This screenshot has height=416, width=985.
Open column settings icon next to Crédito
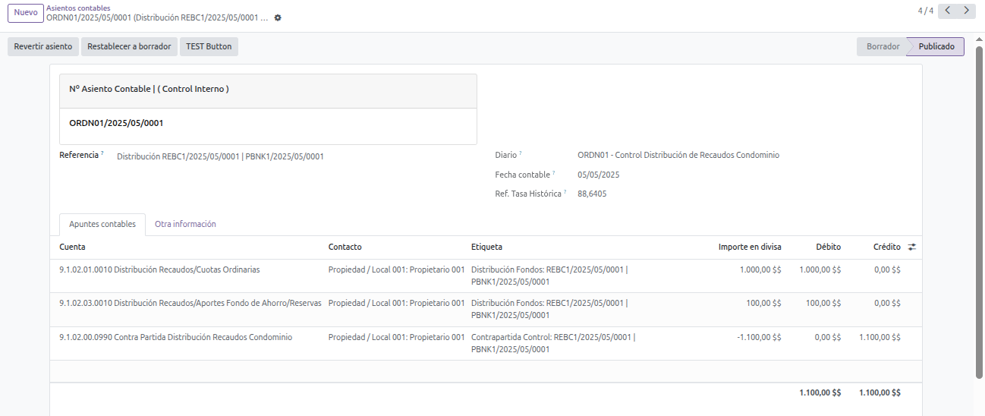(912, 247)
